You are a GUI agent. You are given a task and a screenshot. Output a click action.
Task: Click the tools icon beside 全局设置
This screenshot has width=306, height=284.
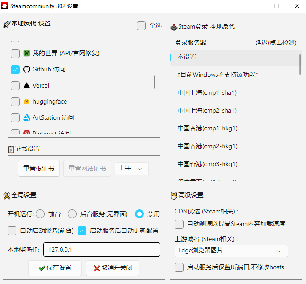coord(7,196)
